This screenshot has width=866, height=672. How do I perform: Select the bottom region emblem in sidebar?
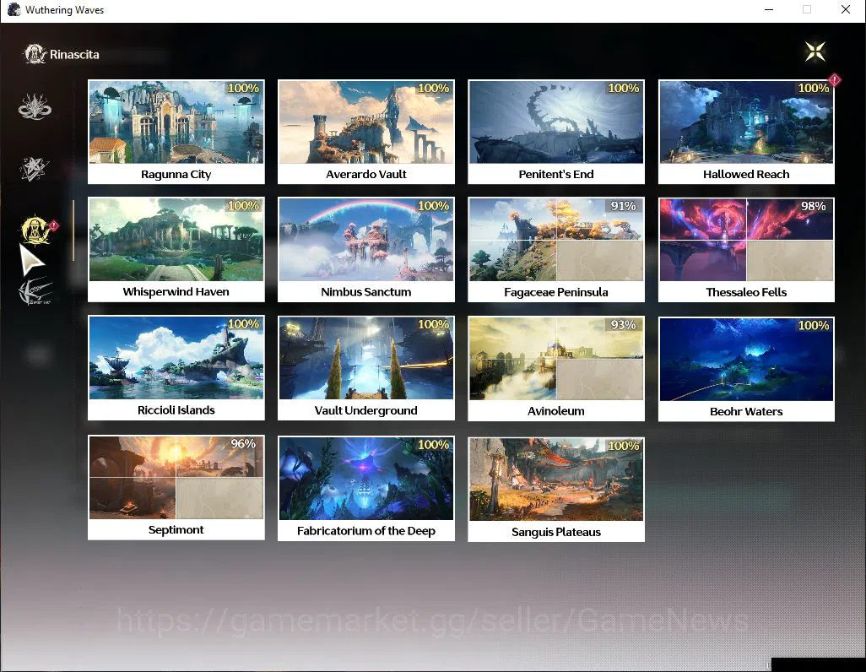[35, 291]
